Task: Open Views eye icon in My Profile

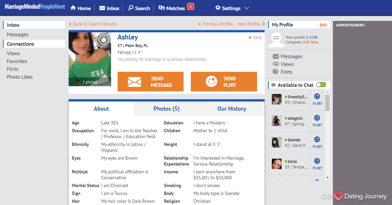Action: [276, 64]
